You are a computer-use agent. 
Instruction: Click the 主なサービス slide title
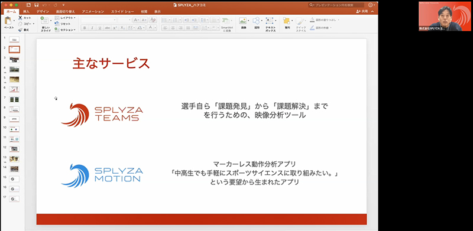tap(111, 63)
